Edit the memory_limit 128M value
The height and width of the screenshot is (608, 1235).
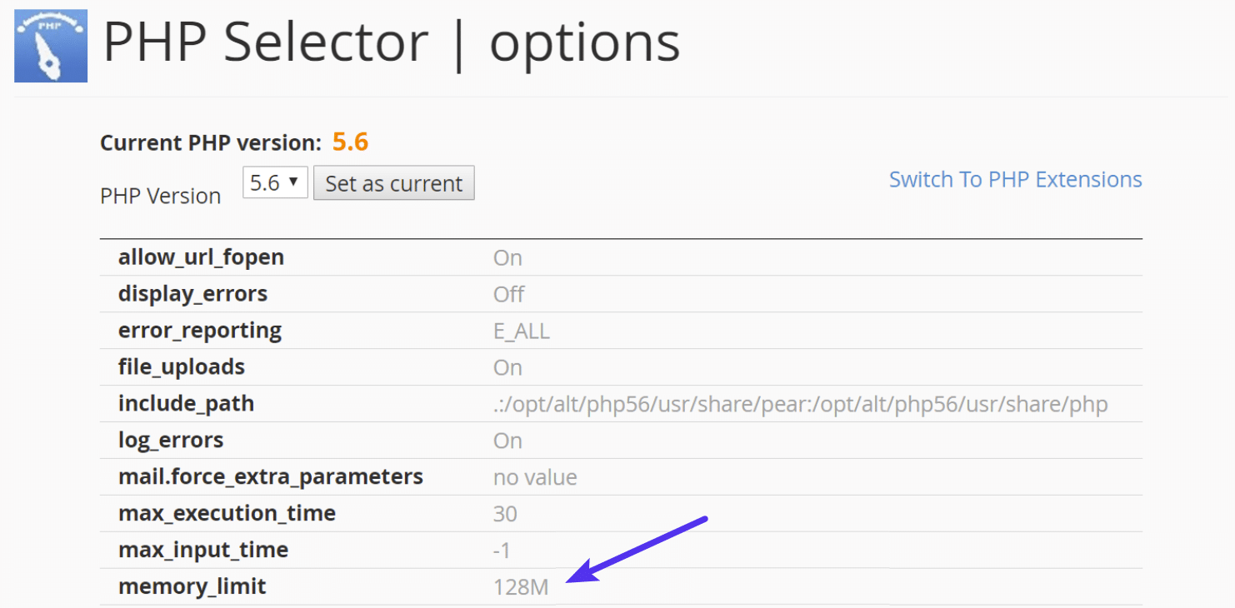click(x=518, y=586)
